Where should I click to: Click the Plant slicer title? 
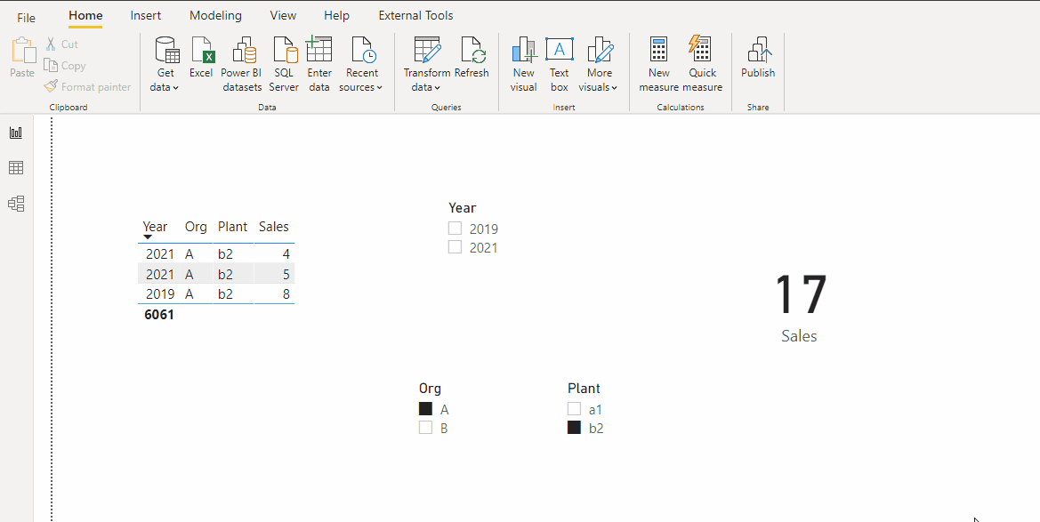(584, 389)
